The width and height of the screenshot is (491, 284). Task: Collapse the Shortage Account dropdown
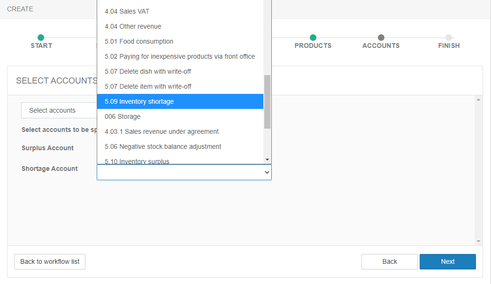coord(267,172)
